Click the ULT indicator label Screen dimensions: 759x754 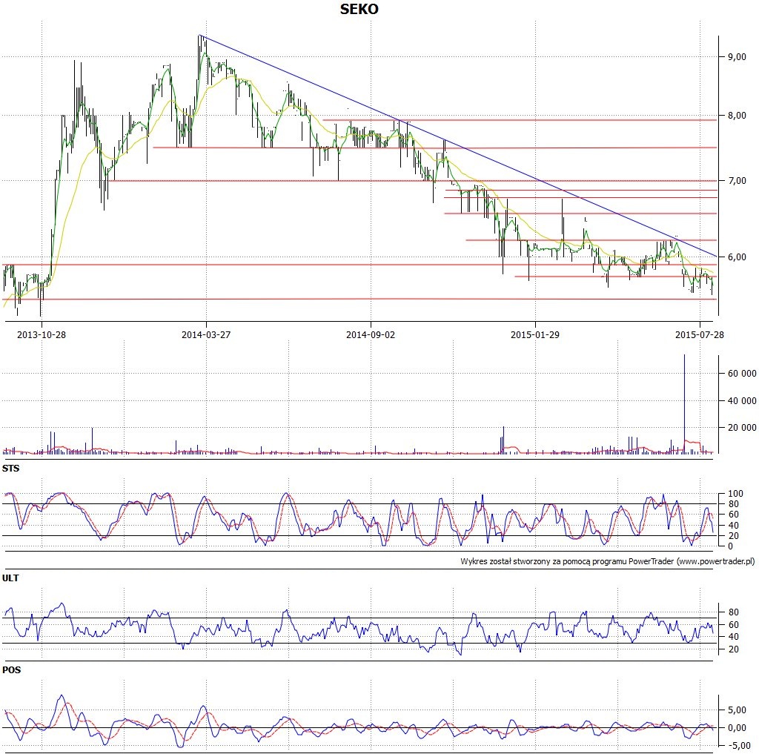[10, 578]
